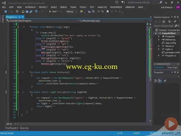181x136 pixels.
Task: Toggle auto-hide pin on Solution Explorer
Action: (175, 17)
